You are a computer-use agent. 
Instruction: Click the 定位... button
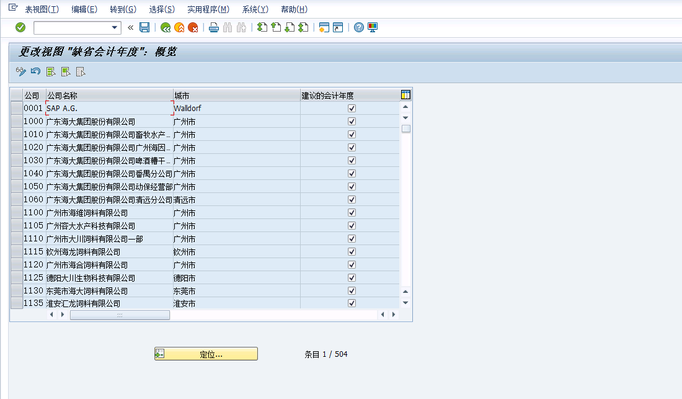(206, 354)
